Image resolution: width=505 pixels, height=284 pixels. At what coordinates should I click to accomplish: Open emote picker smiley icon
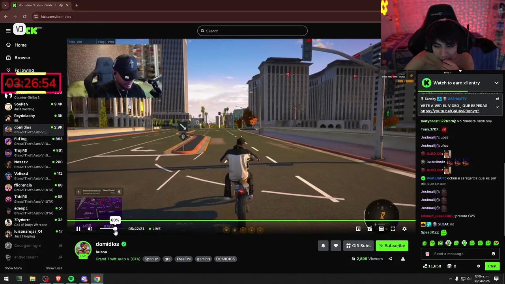click(493, 254)
